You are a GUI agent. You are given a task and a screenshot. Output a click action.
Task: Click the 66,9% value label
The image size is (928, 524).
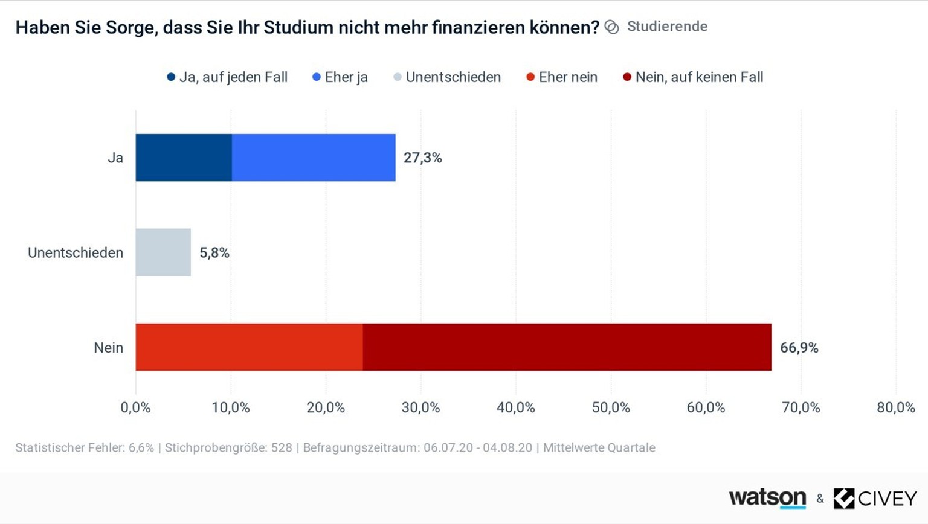click(799, 348)
